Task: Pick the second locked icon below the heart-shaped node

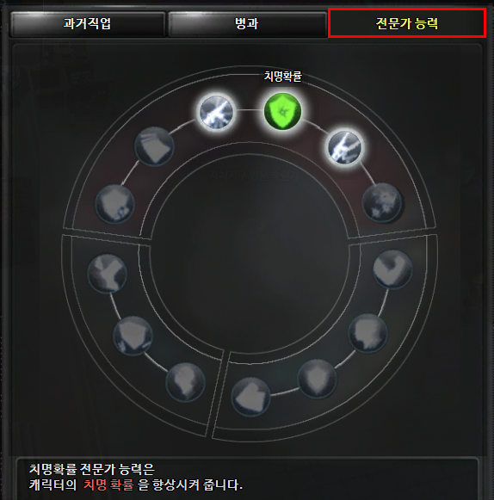Action: 368,333
